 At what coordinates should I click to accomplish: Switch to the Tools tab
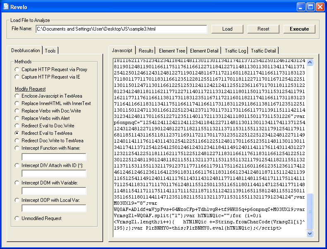(50, 50)
